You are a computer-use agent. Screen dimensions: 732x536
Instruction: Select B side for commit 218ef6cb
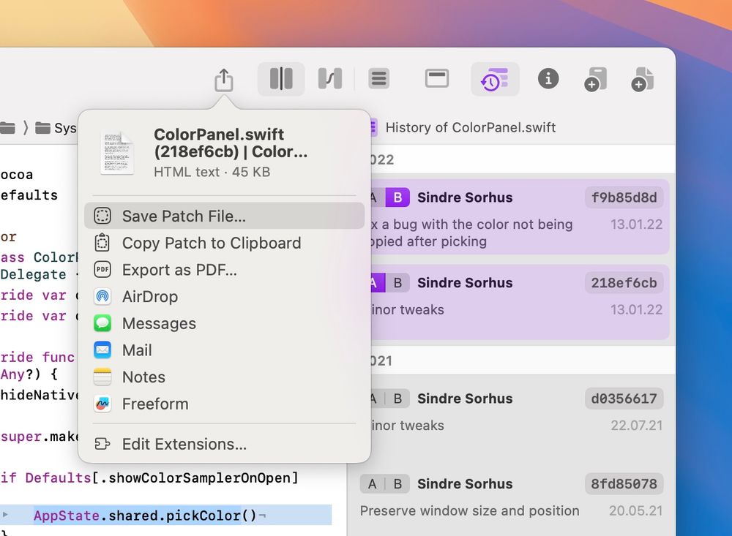click(x=397, y=283)
